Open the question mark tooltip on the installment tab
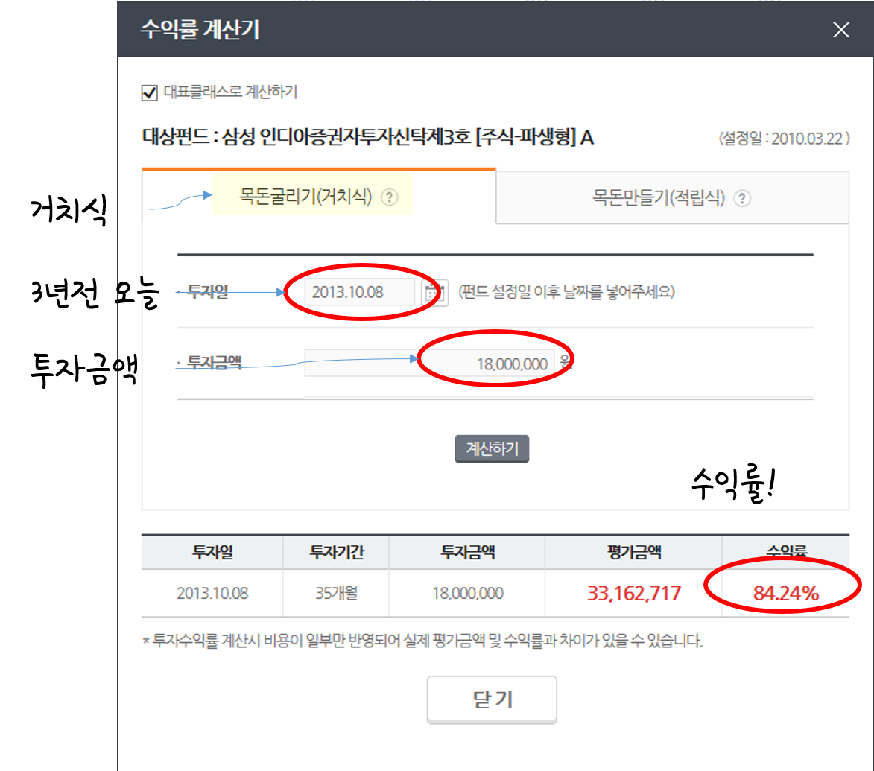Image resolution: width=874 pixels, height=771 pixels. pyautogui.click(x=742, y=199)
